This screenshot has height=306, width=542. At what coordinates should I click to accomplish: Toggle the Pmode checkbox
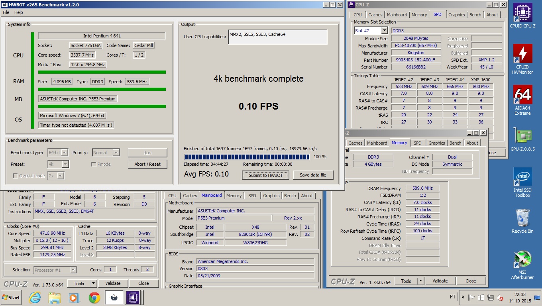[x=94, y=164]
